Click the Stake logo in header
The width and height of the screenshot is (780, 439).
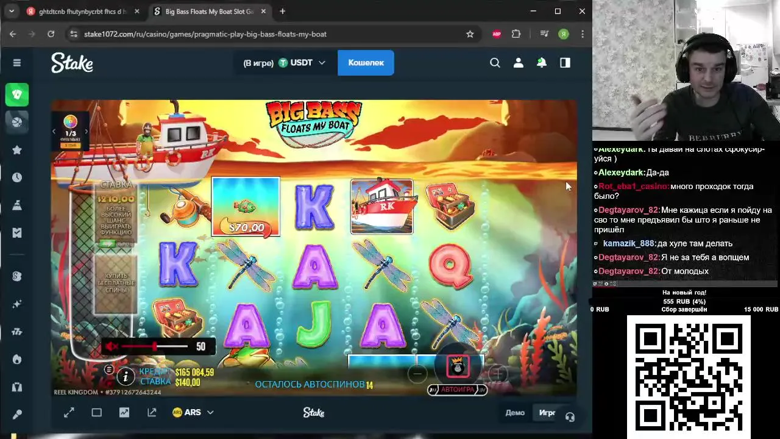coord(72,62)
